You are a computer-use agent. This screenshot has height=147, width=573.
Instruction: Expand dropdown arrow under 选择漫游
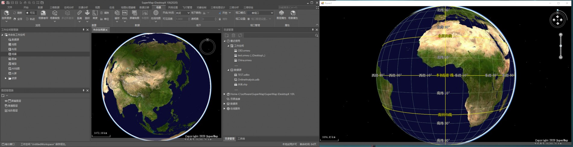(x=6, y=22)
